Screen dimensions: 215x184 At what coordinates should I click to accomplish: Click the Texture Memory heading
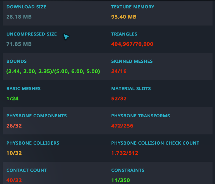click(133, 7)
